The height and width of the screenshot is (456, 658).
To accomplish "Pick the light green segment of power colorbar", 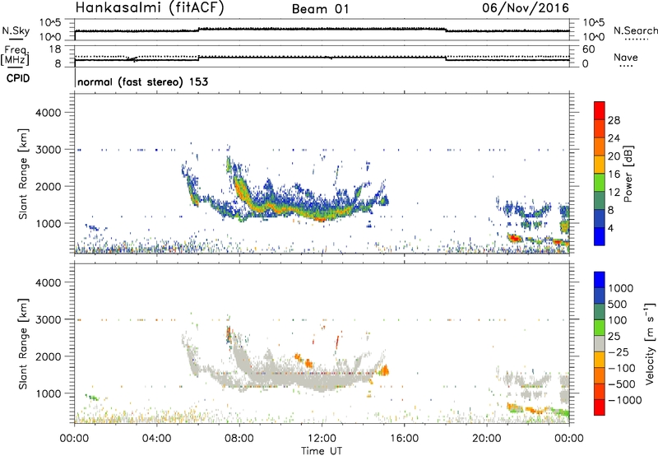I will tap(600, 182).
